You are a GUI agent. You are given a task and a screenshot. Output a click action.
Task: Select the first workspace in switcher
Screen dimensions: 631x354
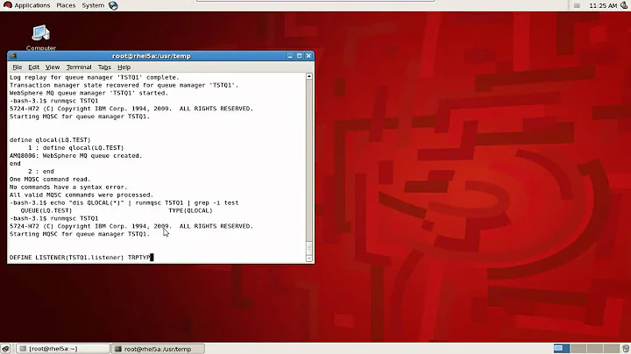point(562,349)
